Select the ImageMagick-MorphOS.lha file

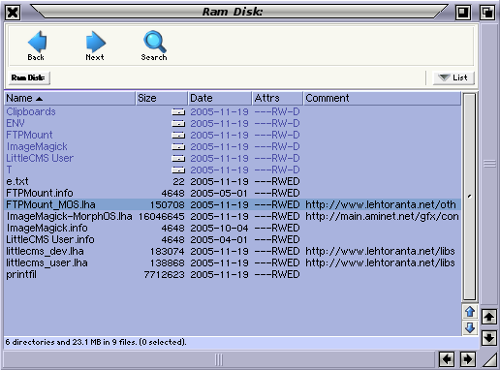pyautogui.click(x=70, y=216)
